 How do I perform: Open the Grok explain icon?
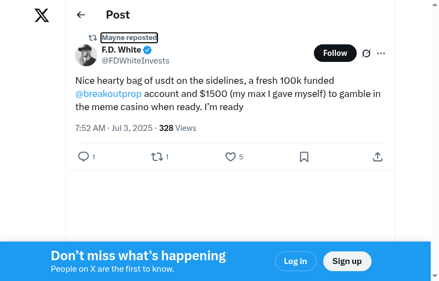[x=367, y=53]
